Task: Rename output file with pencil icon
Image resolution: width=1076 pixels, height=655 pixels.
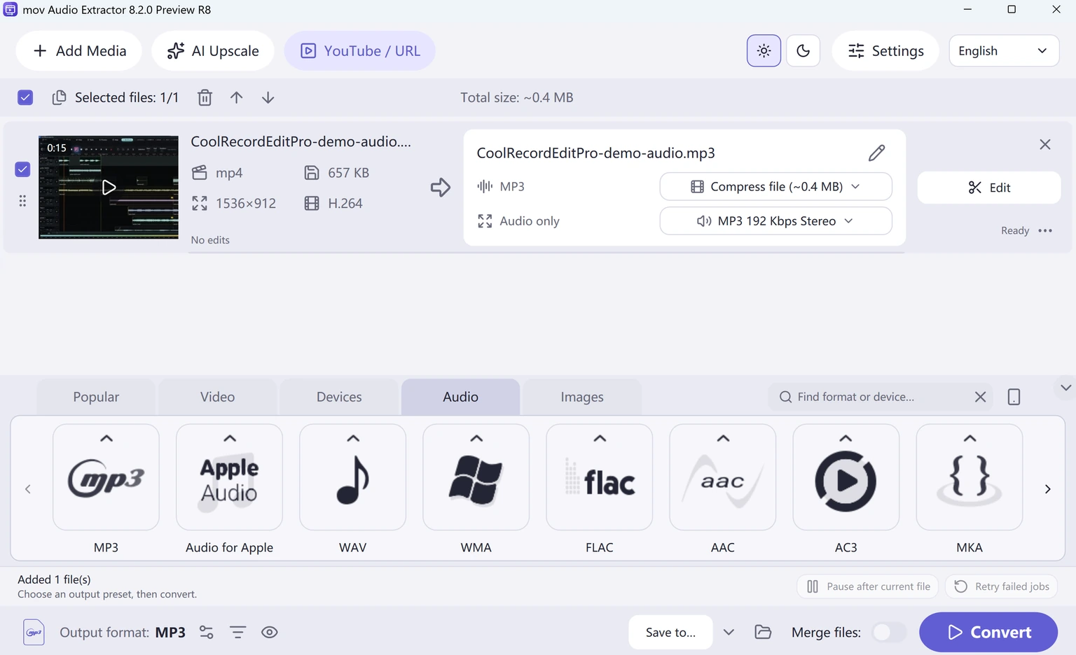Action: pyautogui.click(x=876, y=153)
